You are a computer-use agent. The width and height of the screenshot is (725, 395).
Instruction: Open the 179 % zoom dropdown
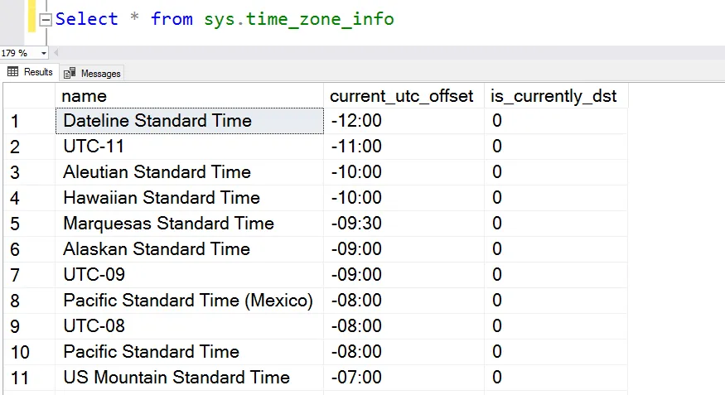point(43,53)
